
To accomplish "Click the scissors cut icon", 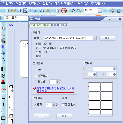I will pyautogui.click(x=35, y=11).
